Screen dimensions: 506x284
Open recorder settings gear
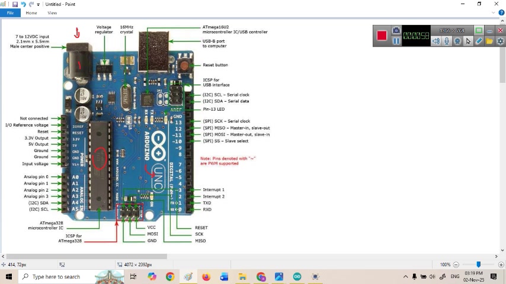500,41
